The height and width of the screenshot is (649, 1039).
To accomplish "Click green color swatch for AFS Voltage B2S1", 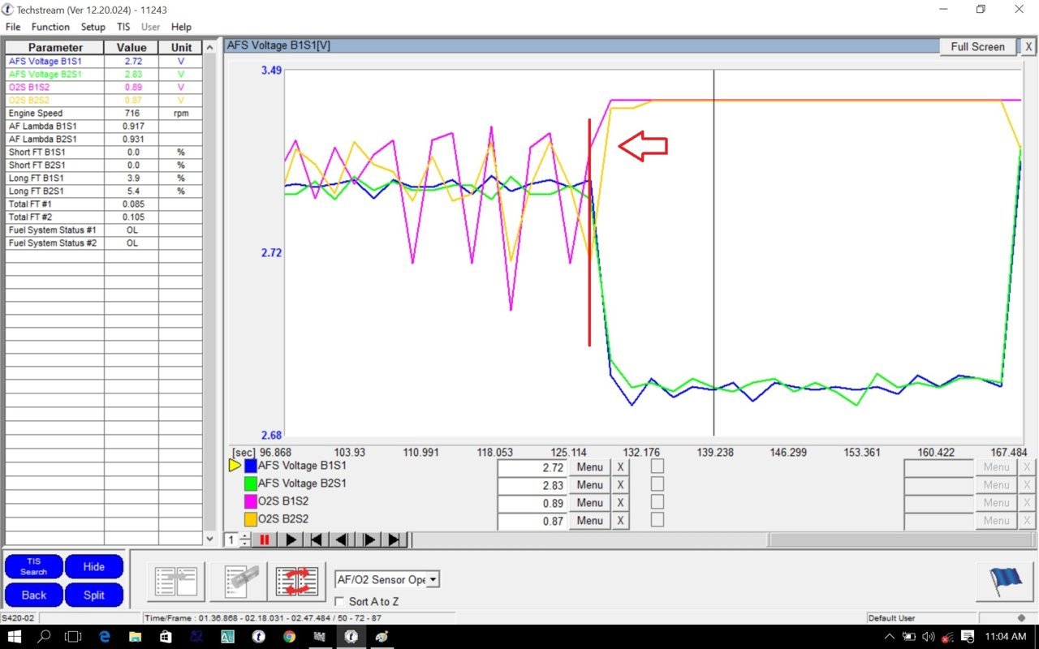I will [x=251, y=484].
